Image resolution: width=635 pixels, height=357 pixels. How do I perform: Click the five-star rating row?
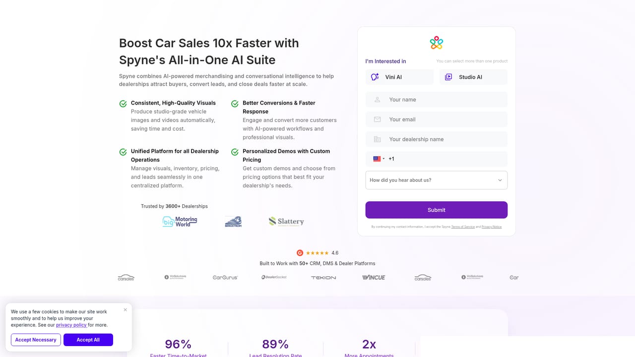point(317,253)
